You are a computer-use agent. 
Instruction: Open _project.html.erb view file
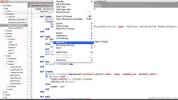[x=16, y=70]
